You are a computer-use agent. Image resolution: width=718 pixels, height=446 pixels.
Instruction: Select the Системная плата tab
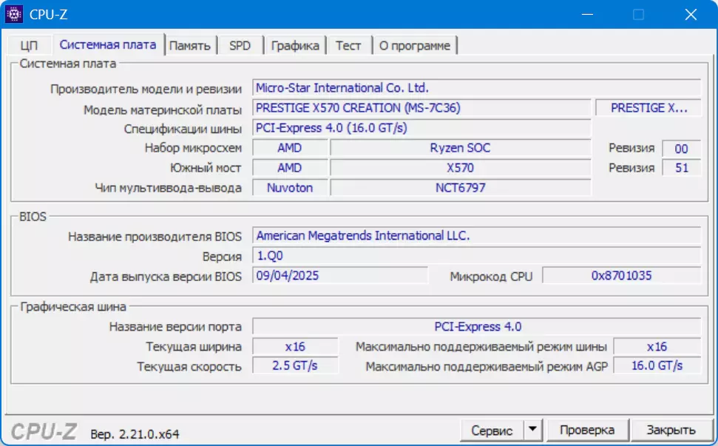[108, 44]
